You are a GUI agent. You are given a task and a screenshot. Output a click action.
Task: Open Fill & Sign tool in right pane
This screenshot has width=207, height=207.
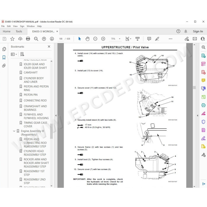tap(203, 138)
